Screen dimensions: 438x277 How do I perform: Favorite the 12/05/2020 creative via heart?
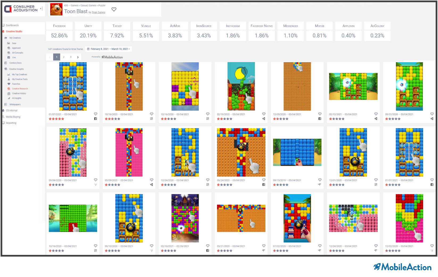[x=320, y=114]
